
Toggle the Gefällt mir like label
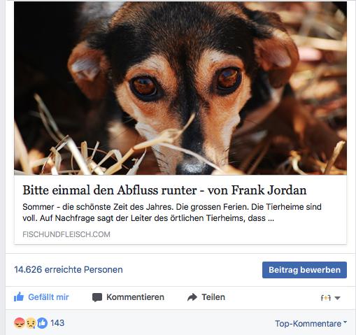coord(48,297)
